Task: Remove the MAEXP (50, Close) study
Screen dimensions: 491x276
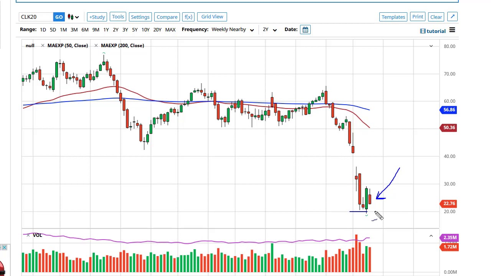Action: 43,46
